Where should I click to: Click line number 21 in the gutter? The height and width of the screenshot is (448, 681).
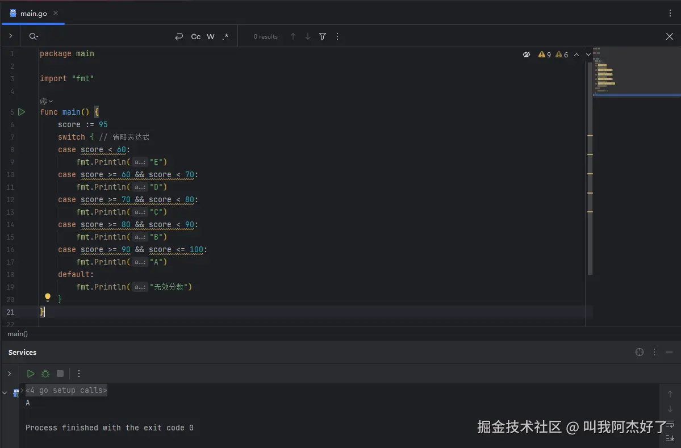[10, 312]
